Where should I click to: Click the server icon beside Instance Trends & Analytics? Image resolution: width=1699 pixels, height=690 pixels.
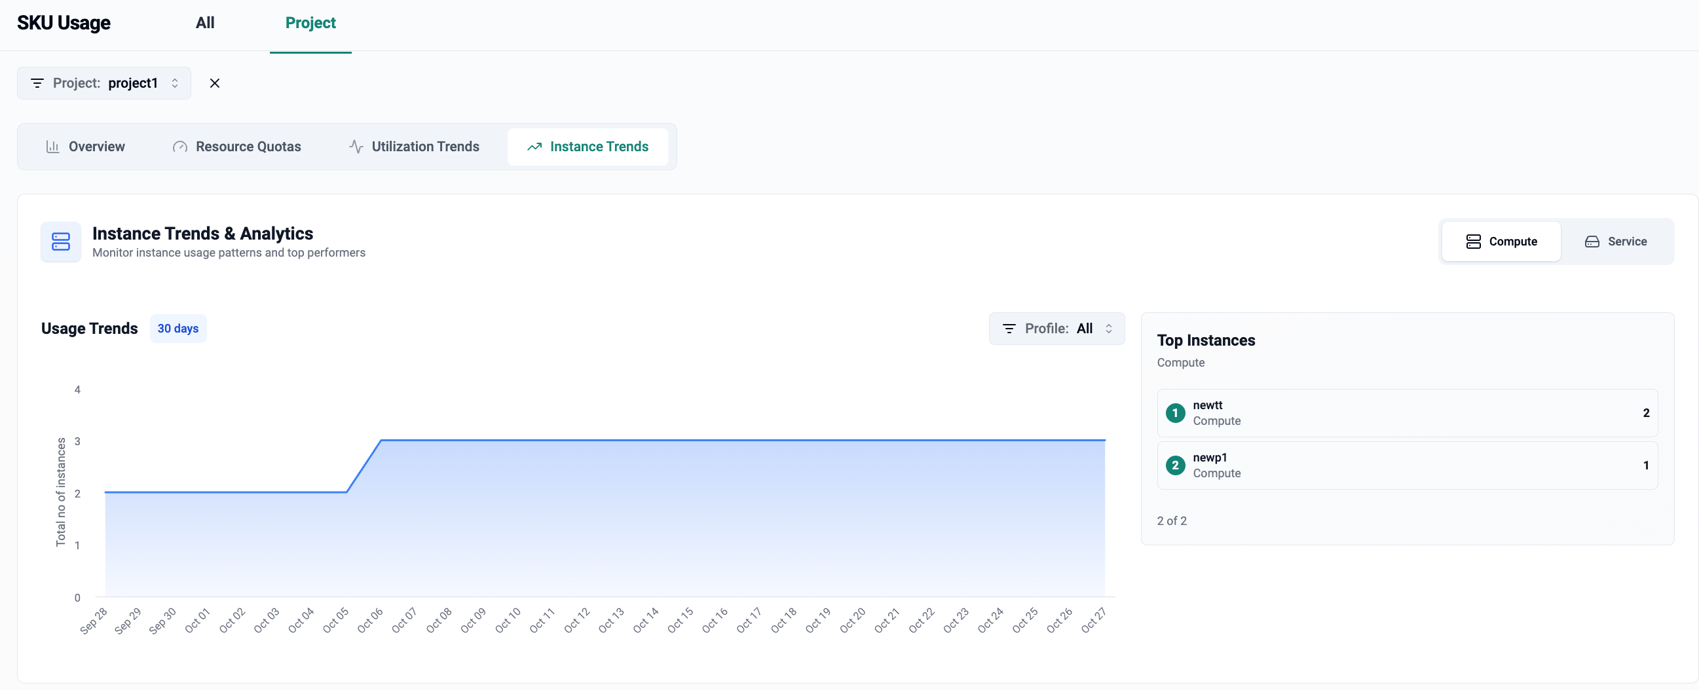click(61, 242)
